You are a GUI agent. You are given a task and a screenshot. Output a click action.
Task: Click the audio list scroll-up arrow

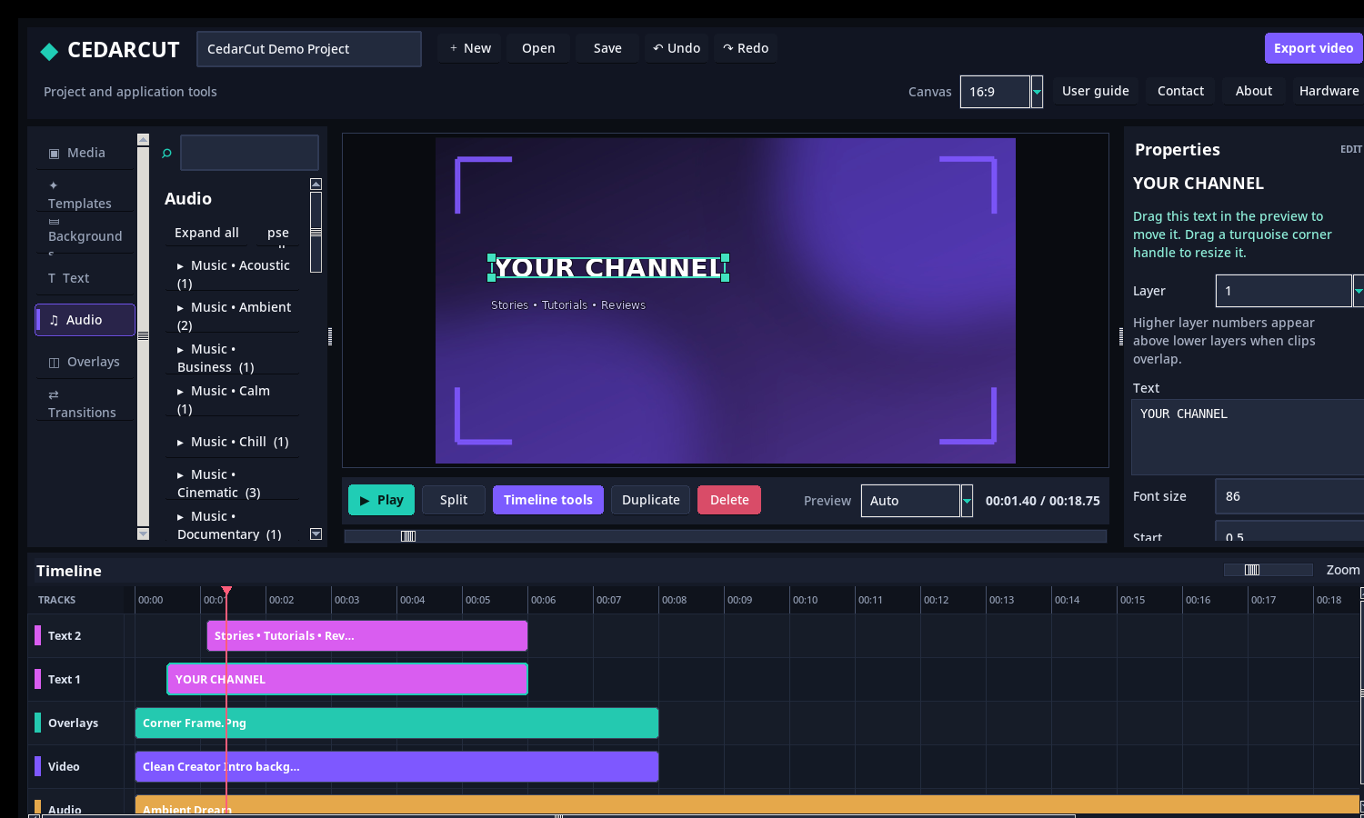(316, 185)
